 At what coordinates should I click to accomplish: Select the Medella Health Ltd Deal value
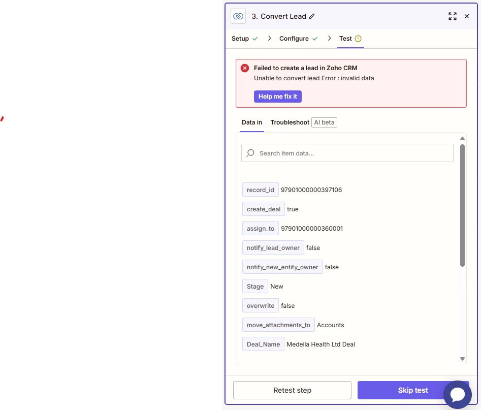point(320,344)
